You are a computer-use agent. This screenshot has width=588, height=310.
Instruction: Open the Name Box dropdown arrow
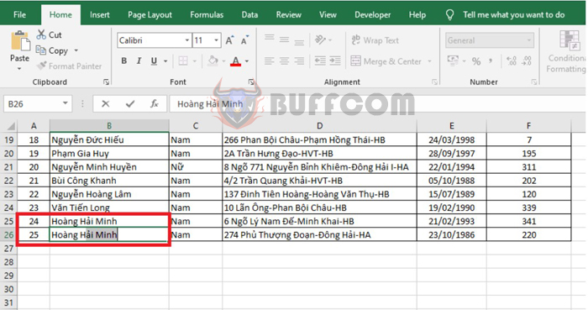tap(66, 103)
